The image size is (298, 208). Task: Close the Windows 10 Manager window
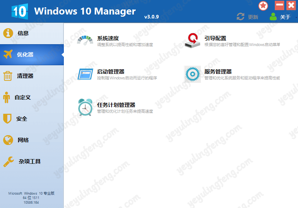click(x=291, y=5)
